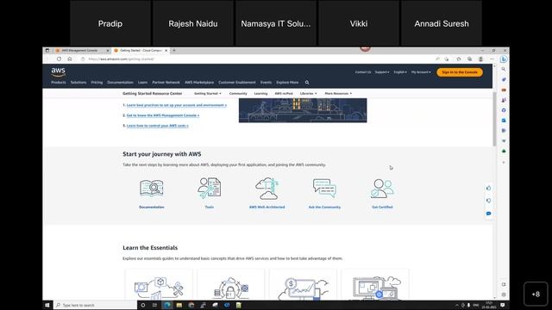Click the Customer Enablement nav item
Image resolution: width=552 pixels, height=310 pixels.
point(237,83)
